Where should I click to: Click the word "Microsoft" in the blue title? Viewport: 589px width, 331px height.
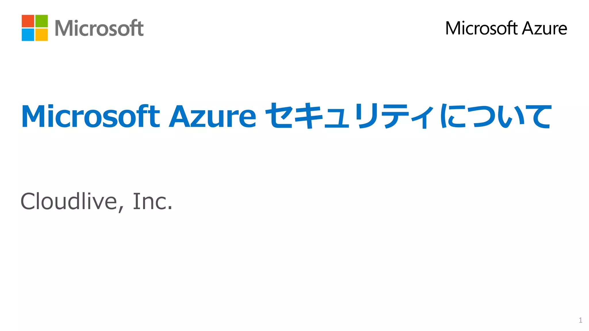click(90, 116)
